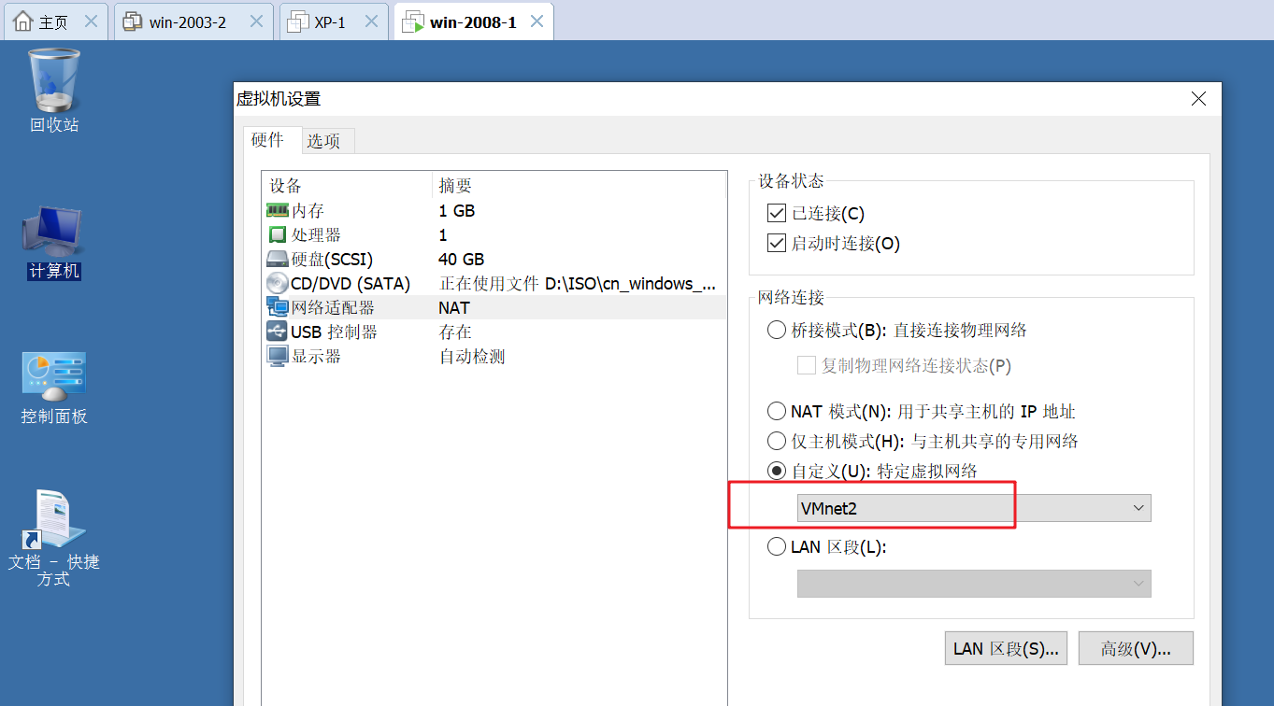
Task: Click the running VM icon on win-2008-1 tab
Action: [412, 21]
